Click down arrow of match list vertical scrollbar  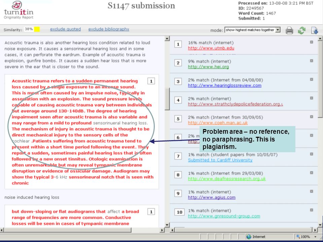(320, 225)
